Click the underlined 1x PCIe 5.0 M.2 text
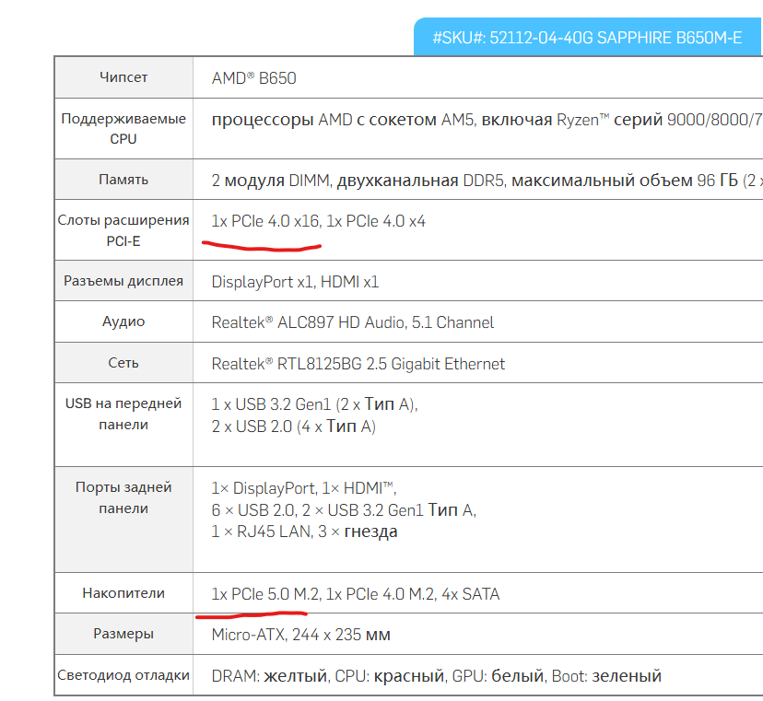 (265, 594)
